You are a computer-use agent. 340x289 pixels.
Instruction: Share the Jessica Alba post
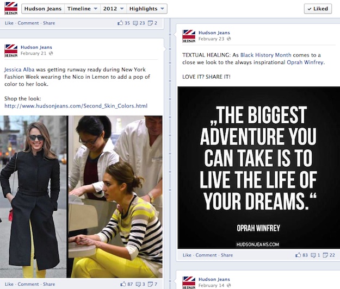[x=49, y=284]
